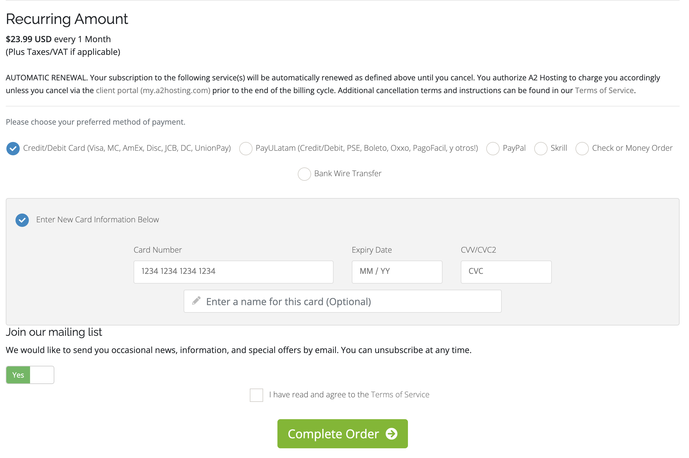Screen dimensions: 689x458
Task: Open Terms of Service link in renewal notice
Action: click(x=604, y=90)
